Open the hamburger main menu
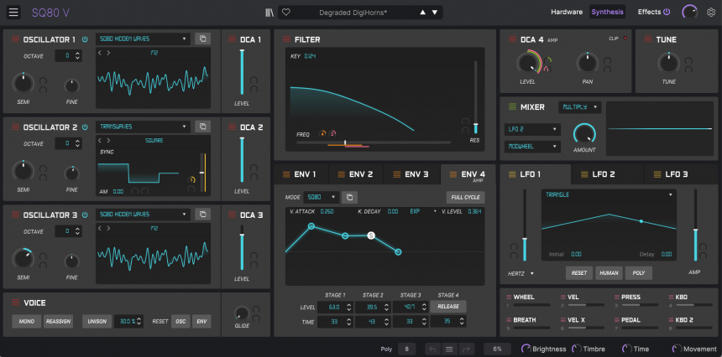Viewport: 722px width, 357px height. pyautogui.click(x=13, y=13)
